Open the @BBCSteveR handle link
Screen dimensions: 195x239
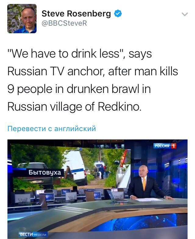coord(64,23)
